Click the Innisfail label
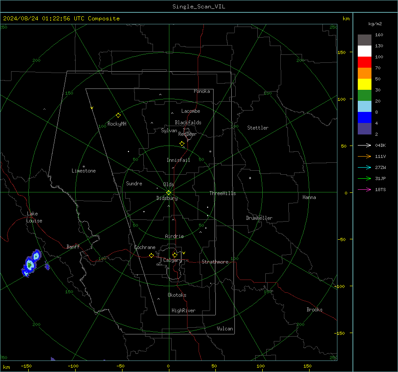 pyautogui.click(x=178, y=160)
